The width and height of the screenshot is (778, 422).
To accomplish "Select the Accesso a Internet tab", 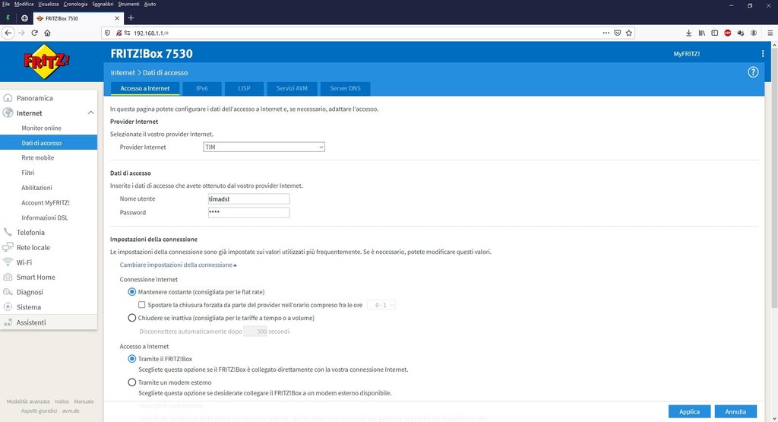I will coord(145,88).
